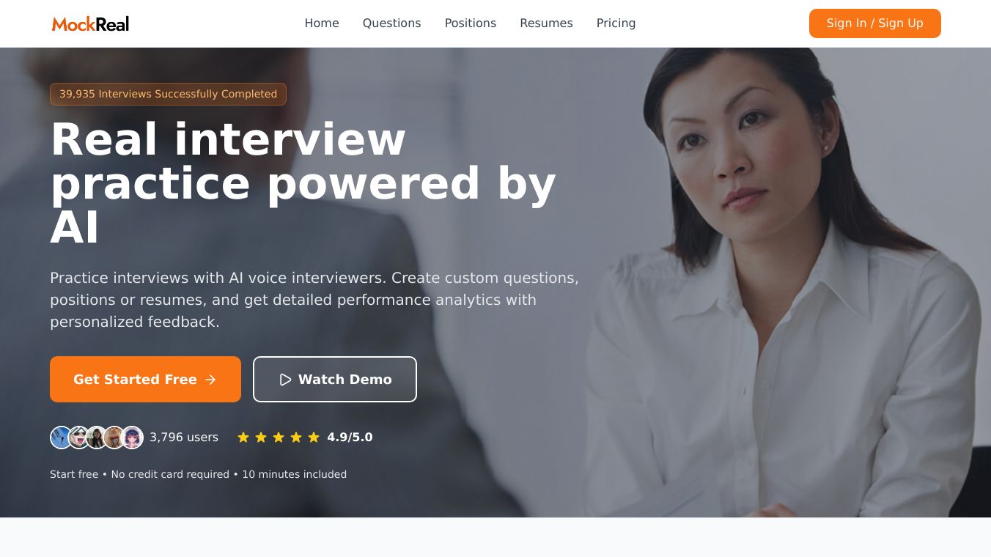Image resolution: width=991 pixels, height=557 pixels.
Task: Click the fifth yellow rating star
Action: point(314,438)
